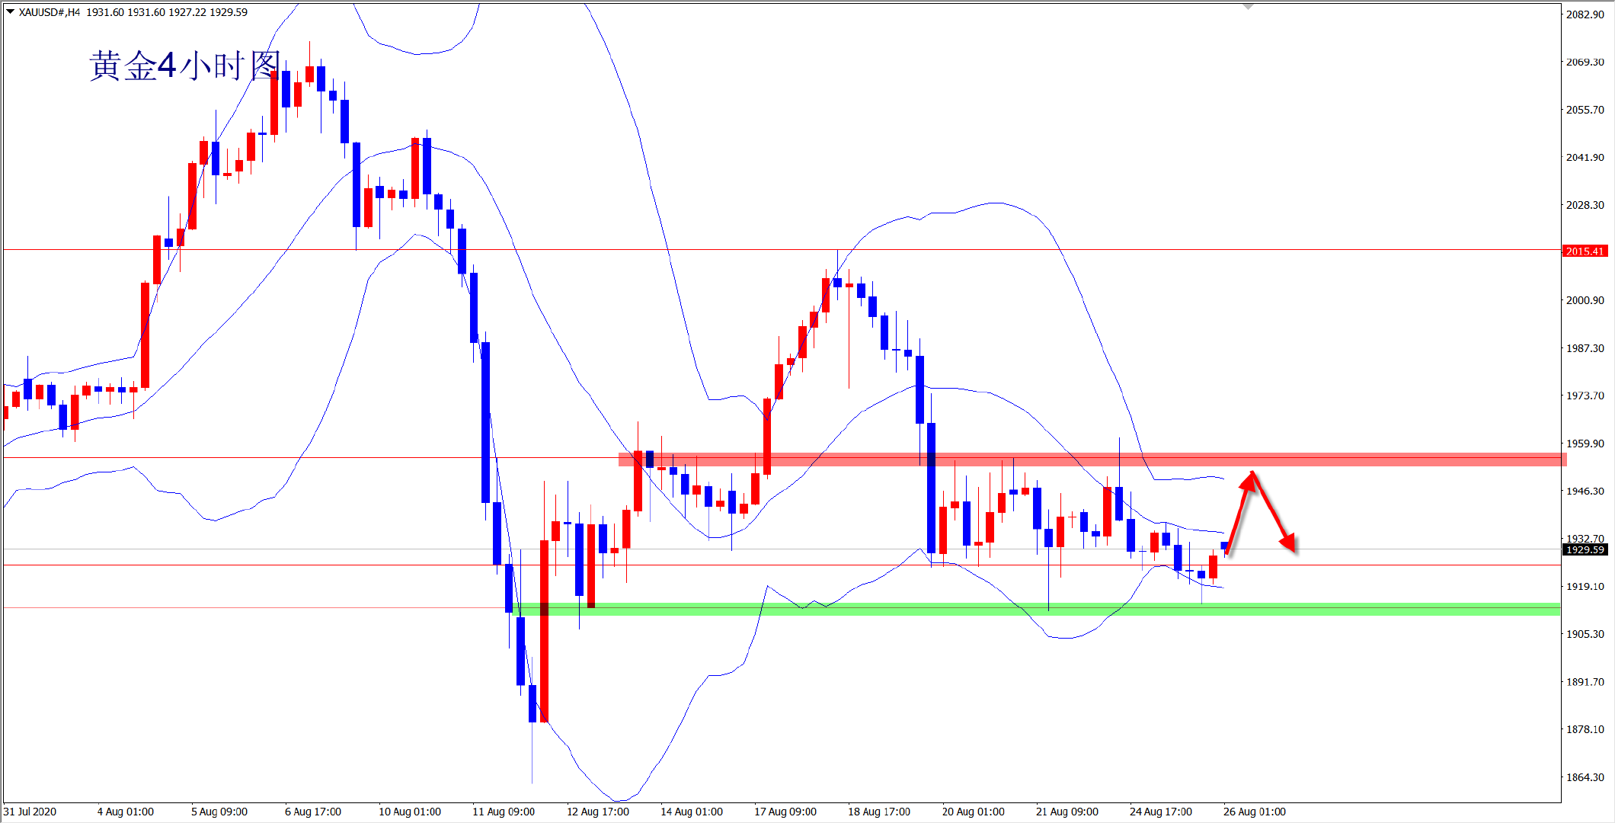Click the 2082.90 price scale value
This screenshot has height=823, width=1615.
click(1585, 14)
